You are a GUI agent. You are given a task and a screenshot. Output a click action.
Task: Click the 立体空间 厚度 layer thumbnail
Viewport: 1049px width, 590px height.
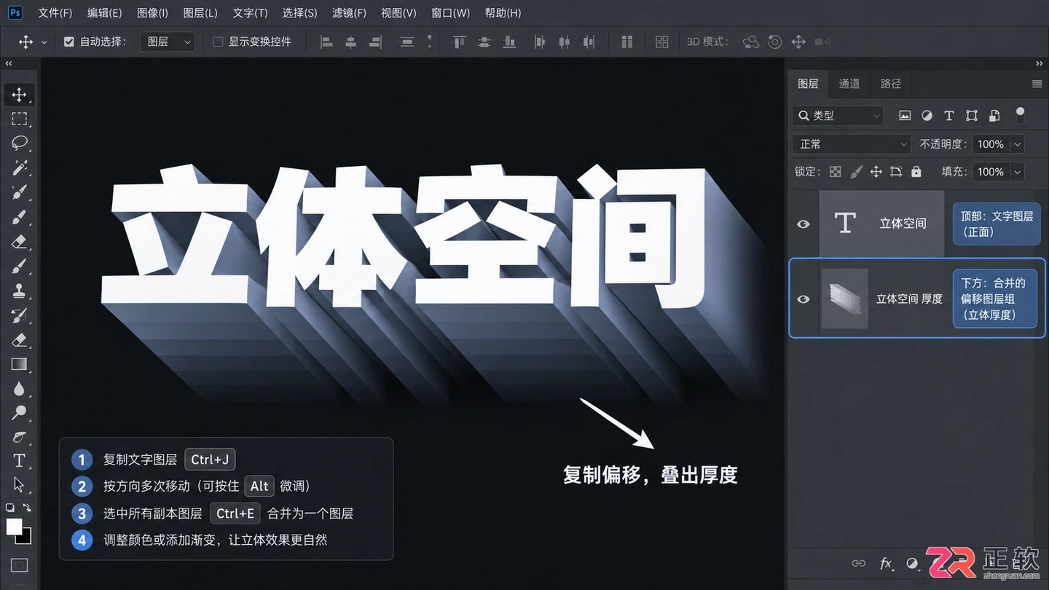coord(844,299)
